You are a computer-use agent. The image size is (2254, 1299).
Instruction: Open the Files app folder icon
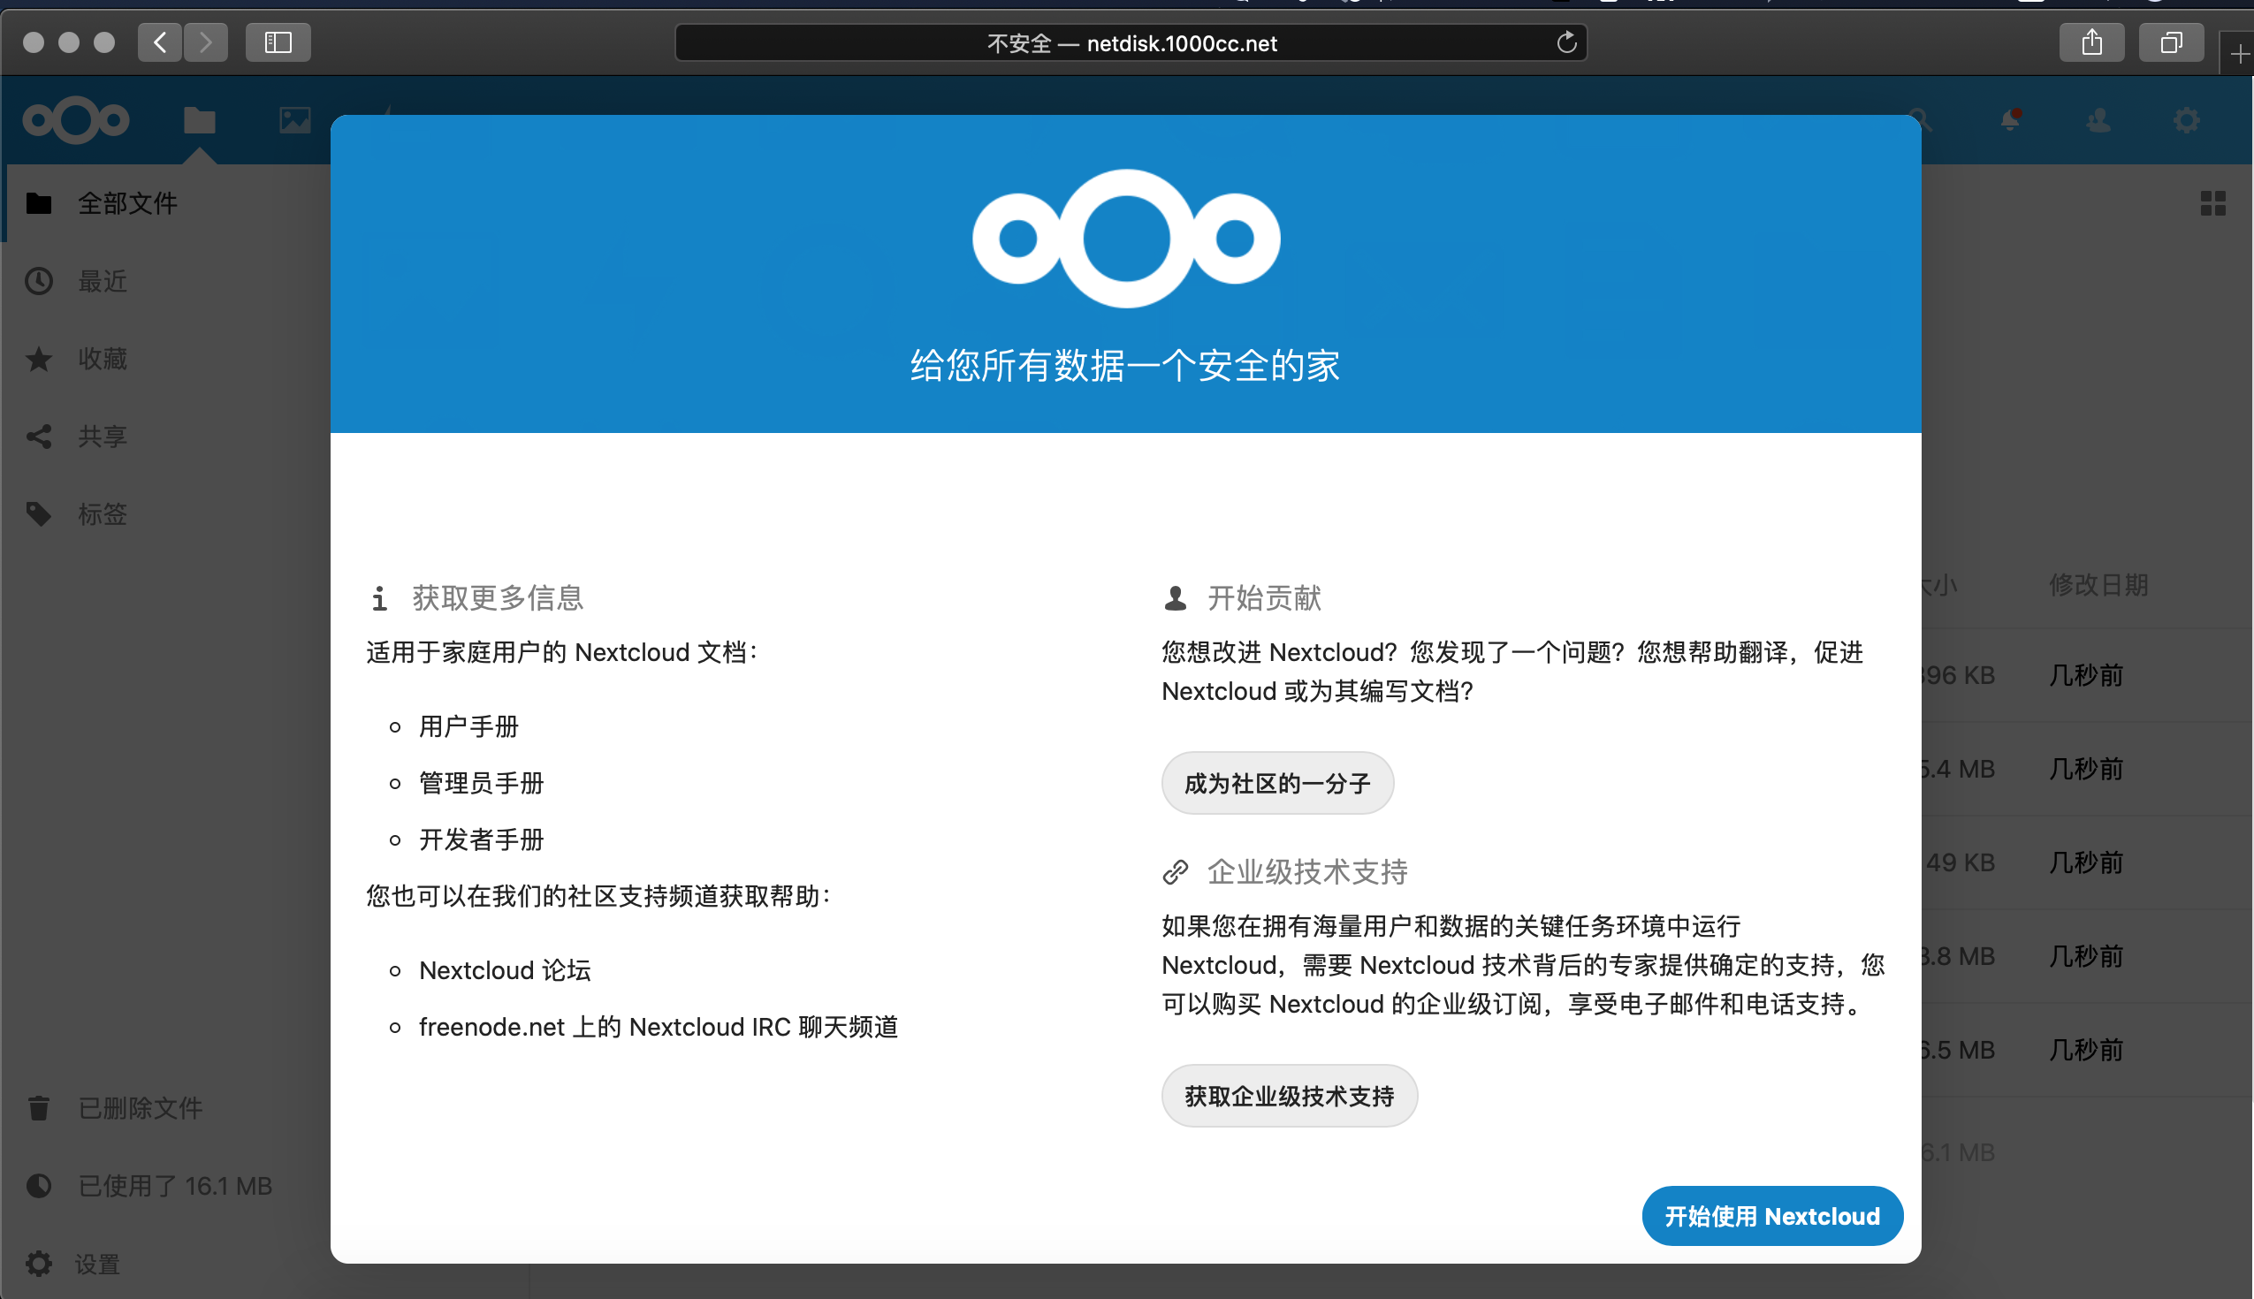pos(199,119)
